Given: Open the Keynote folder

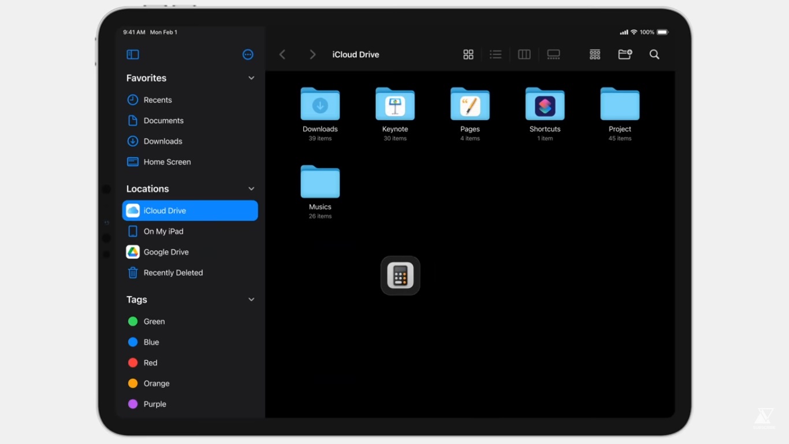Looking at the screenshot, I should pos(395,105).
